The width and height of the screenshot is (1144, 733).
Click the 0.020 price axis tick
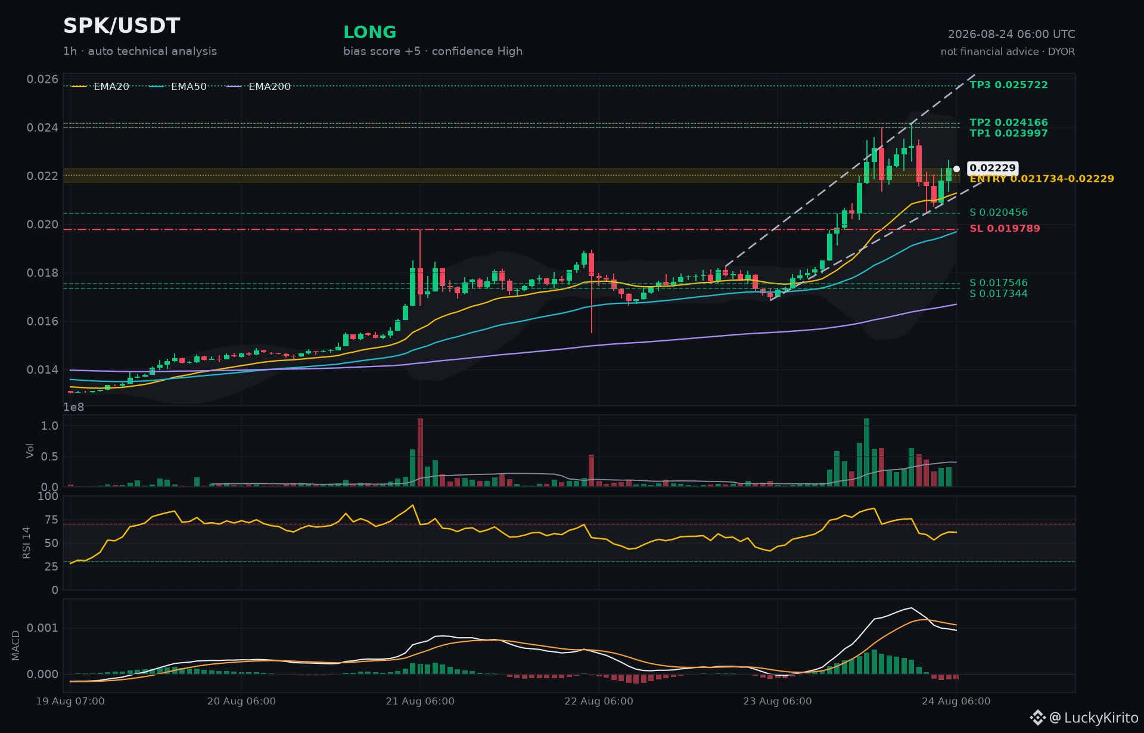pos(43,225)
